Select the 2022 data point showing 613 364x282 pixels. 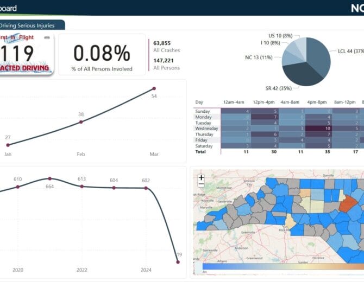82,186
